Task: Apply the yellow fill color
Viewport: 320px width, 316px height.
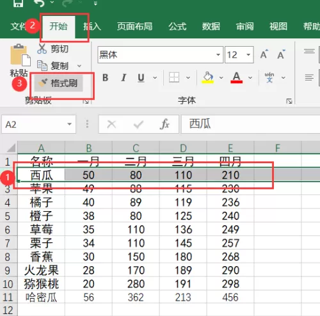Action: pos(208,77)
